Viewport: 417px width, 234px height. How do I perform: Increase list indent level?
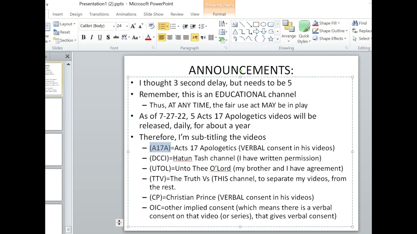pyautogui.click(x=193, y=26)
